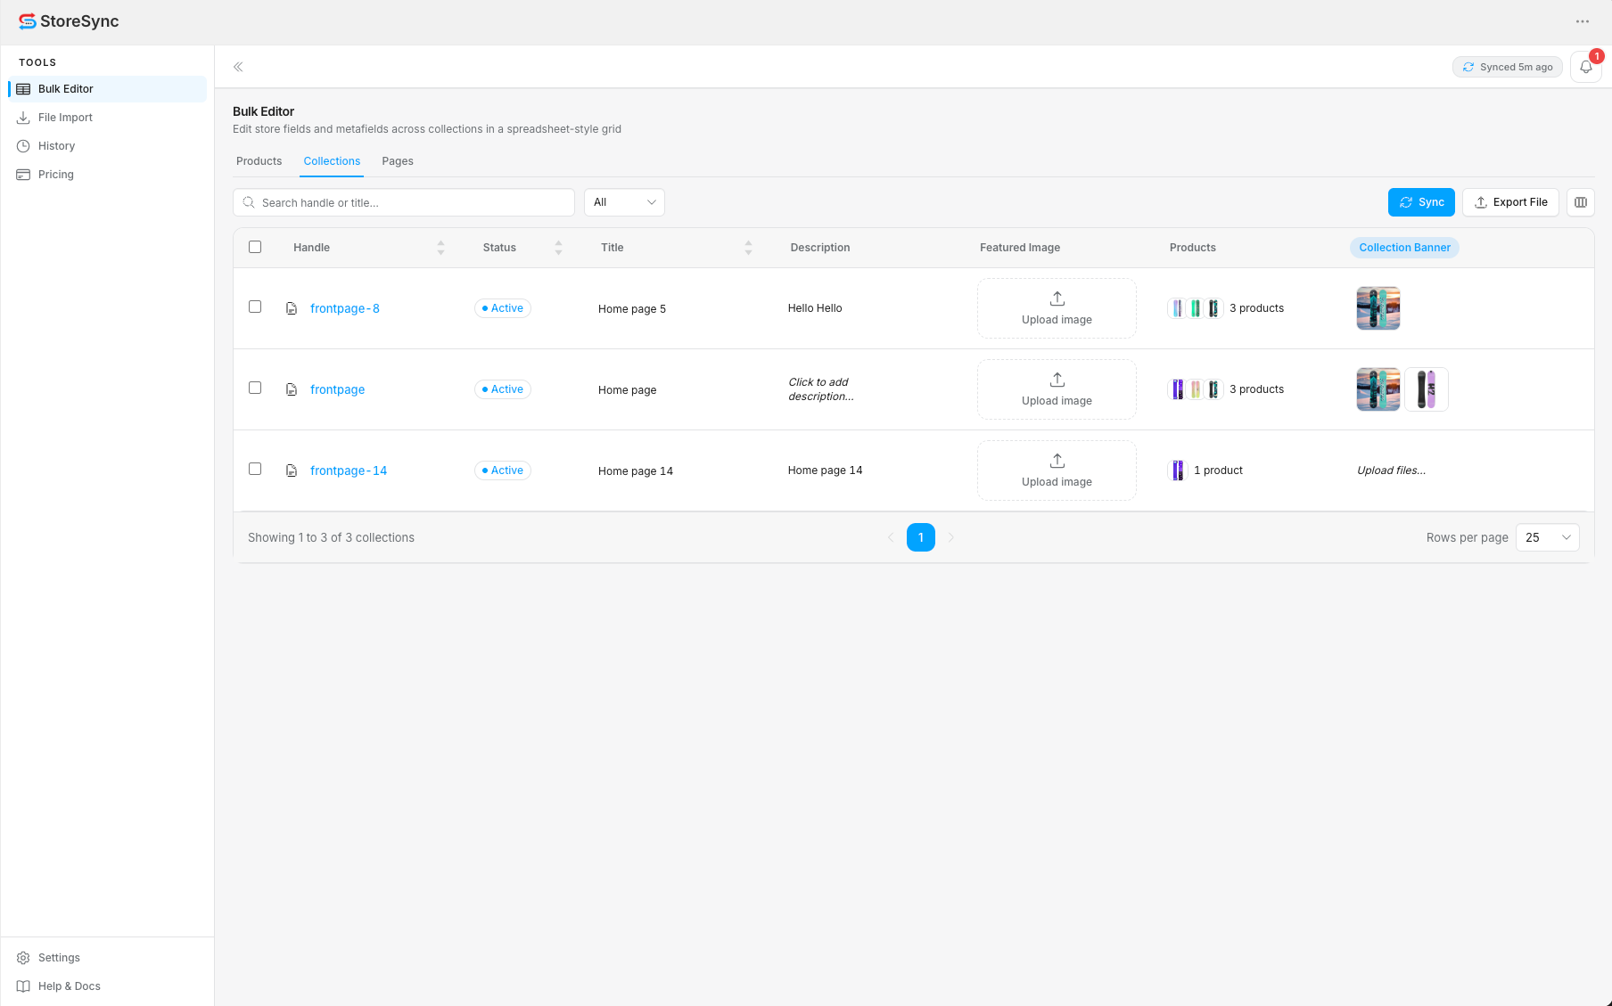Click the 'Home page 14' title cell
Screen dimensions: 1612x1006
click(x=636, y=471)
